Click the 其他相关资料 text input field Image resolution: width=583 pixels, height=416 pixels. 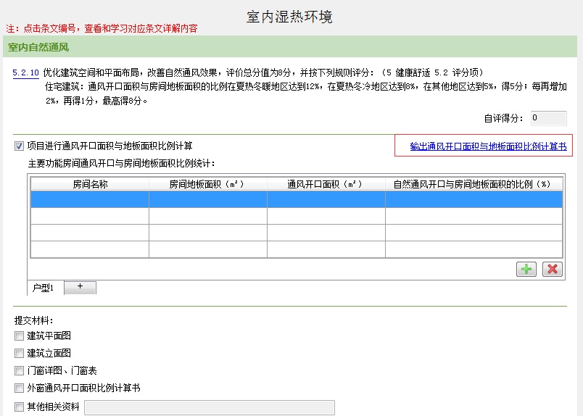(x=210, y=407)
